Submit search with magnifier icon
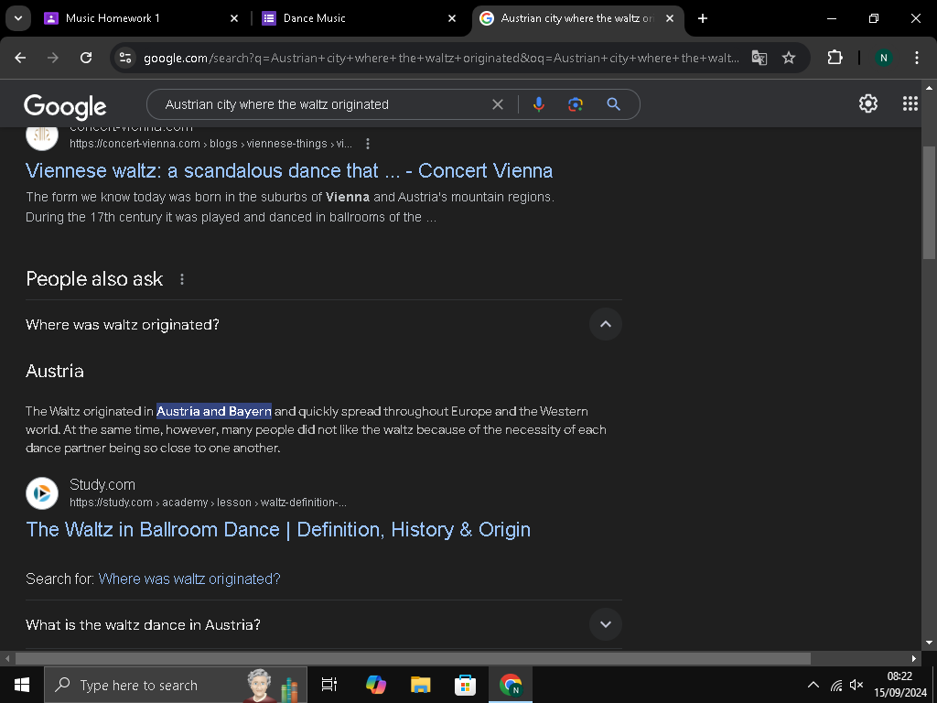 (x=613, y=104)
